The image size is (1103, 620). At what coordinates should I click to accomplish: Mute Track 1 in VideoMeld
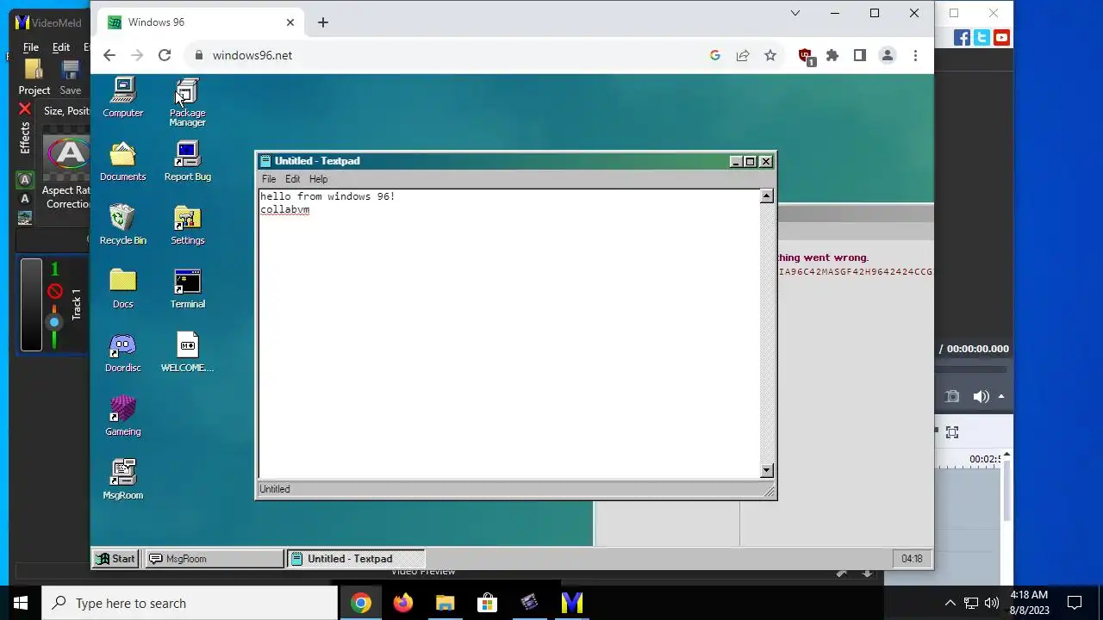pos(54,291)
